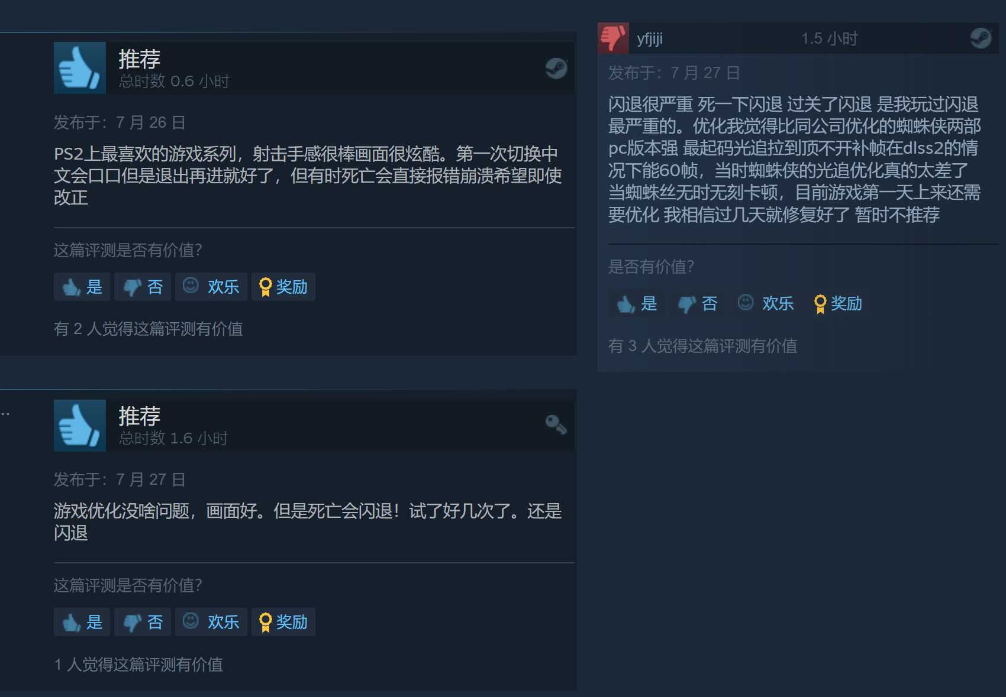The width and height of the screenshot is (1006, 697).
Task: Give 奖励 to the 1.6 小时 review
Action: (283, 623)
